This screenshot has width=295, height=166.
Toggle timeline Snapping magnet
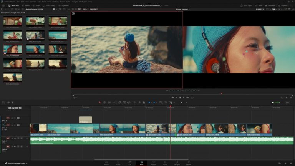tap(135, 103)
